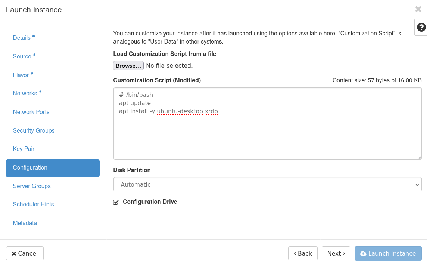Open the Details tab
Image resolution: width=427 pixels, height=266 pixels.
22,38
